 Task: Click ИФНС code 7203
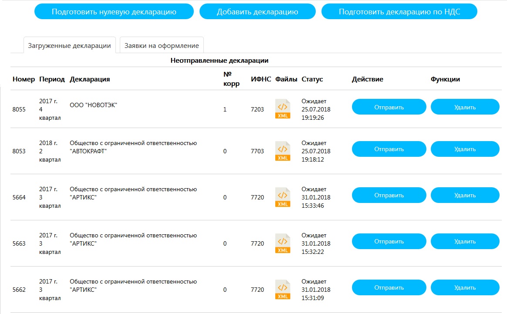257,109
